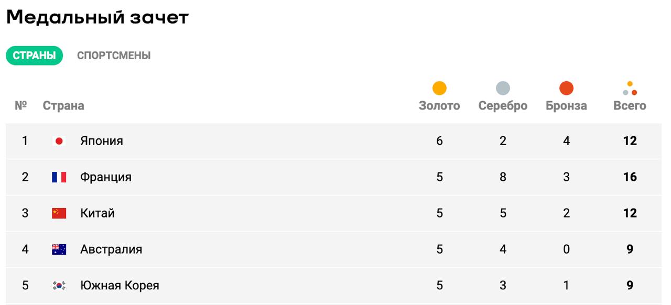671x305 pixels.
Task: Select the СТРАНЫ tab
Action: (x=34, y=56)
